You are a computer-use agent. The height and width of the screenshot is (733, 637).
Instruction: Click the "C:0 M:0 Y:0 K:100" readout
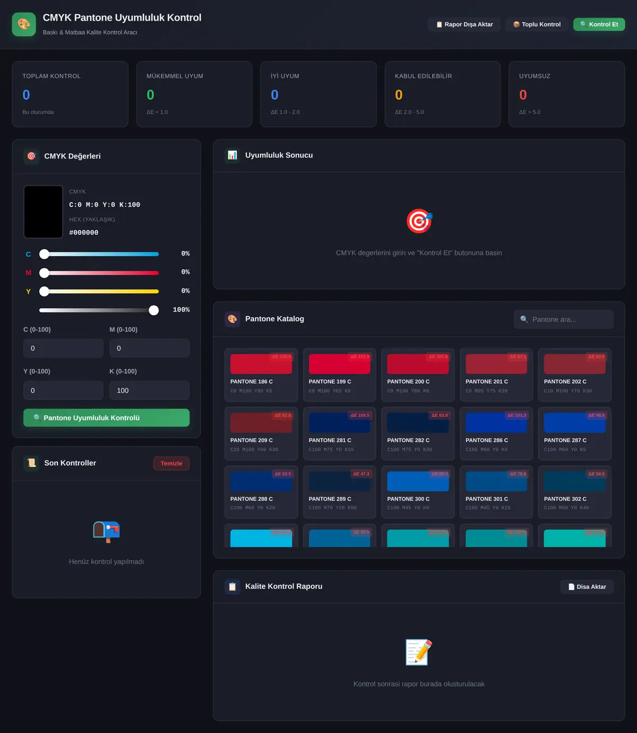pyautogui.click(x=105, y=205)
